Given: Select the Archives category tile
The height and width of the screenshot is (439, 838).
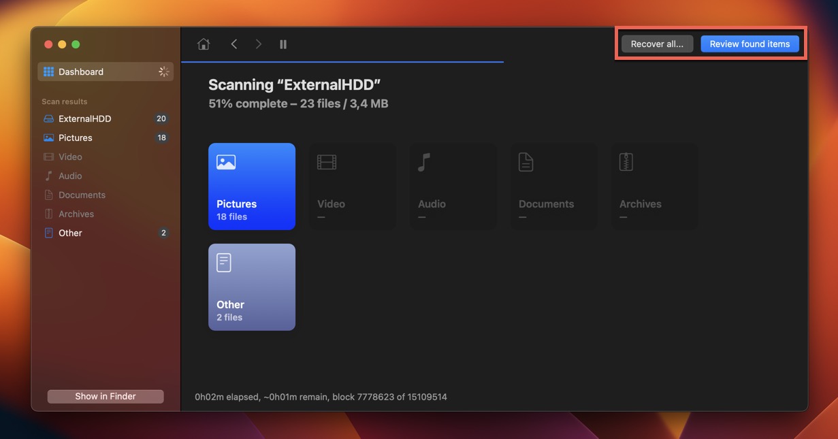Looking at the screenshot, I should [655, 186].
